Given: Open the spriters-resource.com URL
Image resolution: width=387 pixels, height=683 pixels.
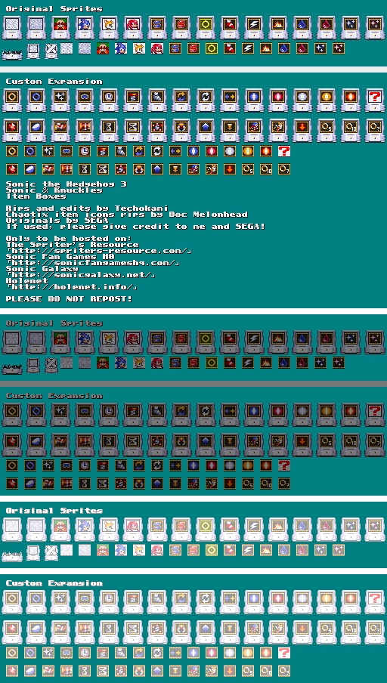Looking at the screenshot, I should click(100, 251).
